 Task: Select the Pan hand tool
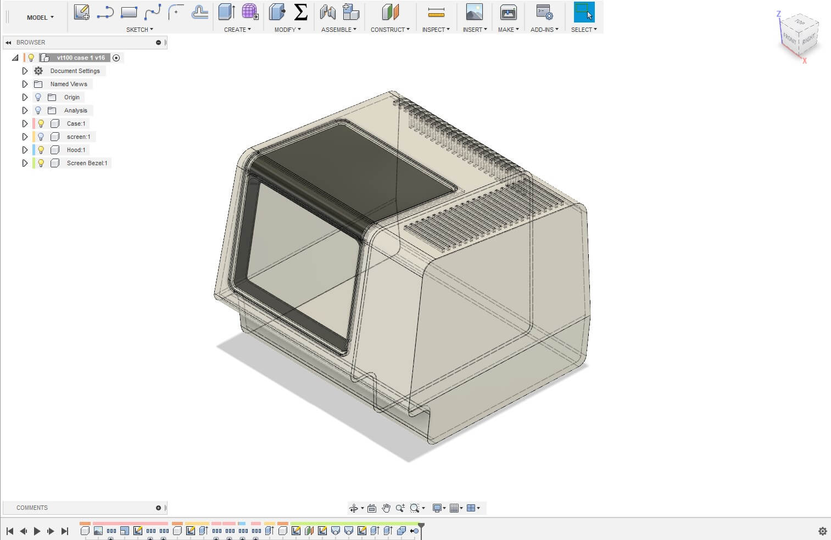pos(386,508)
